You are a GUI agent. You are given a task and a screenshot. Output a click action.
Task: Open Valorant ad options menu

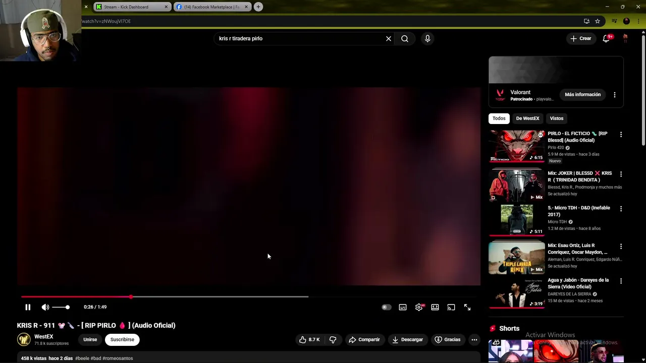tap(615, 95)
